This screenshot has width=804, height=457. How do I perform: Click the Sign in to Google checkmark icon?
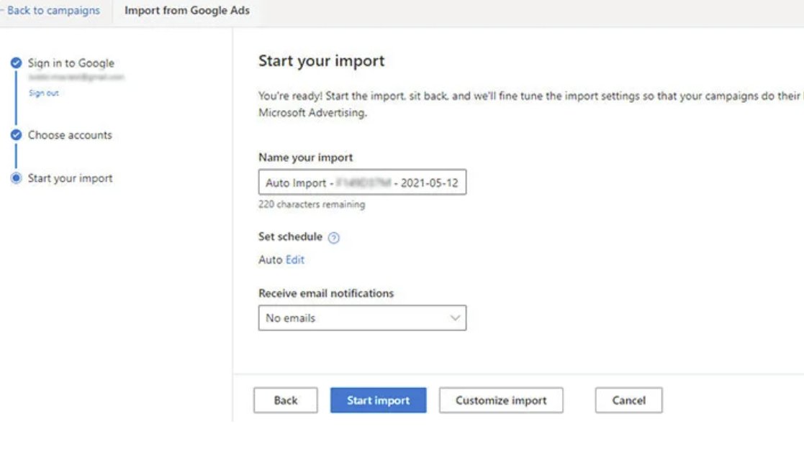coord(17,63)
